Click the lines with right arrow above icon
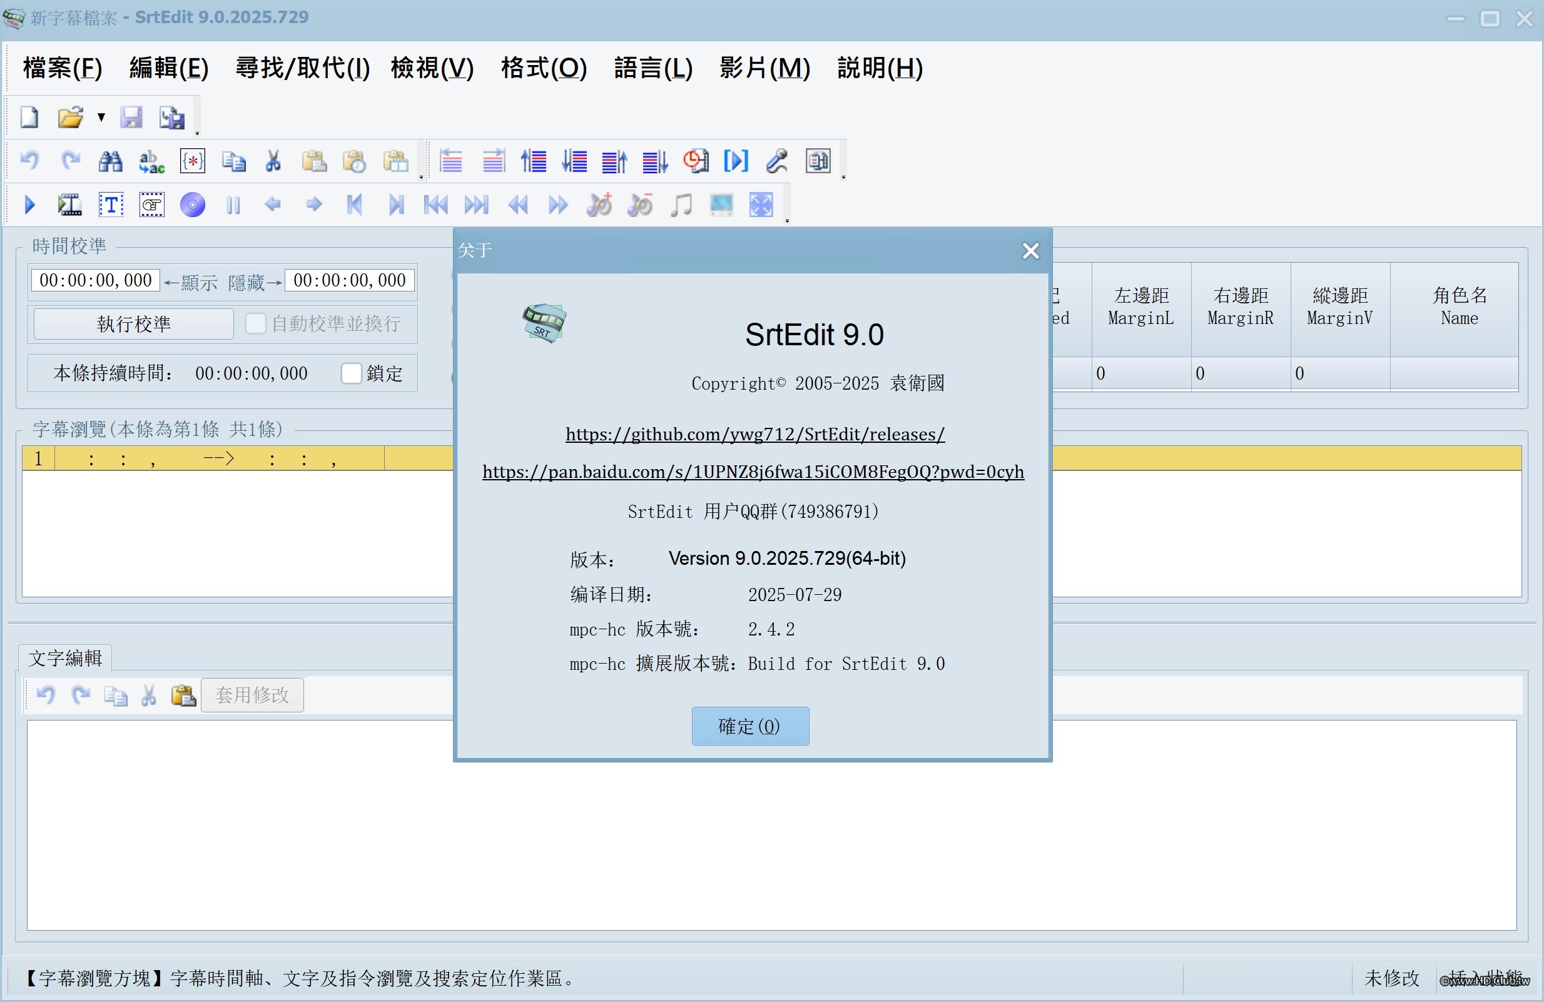The height and width of the screenshot is (1002, 1544). [x=494, y=161]
